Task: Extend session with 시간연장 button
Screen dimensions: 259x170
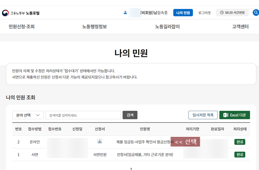Action: 232,13
